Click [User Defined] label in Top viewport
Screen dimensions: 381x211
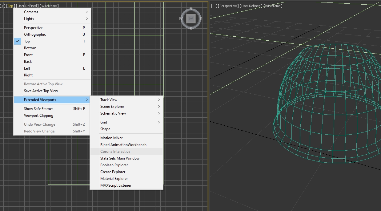(27, 6)
